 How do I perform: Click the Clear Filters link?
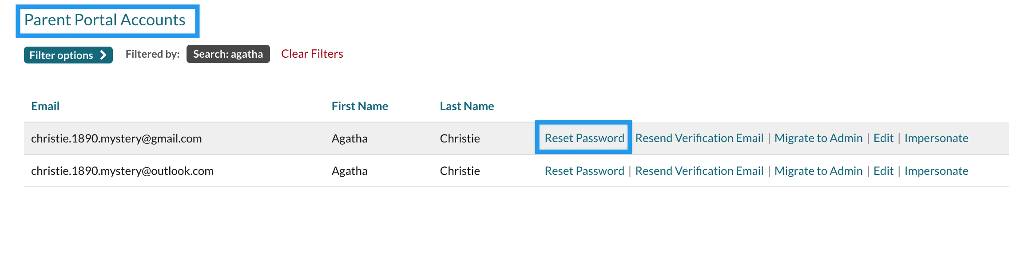[312, 54]
